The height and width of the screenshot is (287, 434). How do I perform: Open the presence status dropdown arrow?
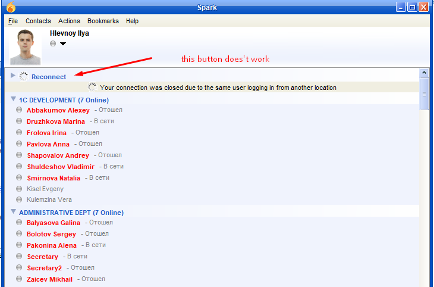(x=63, y=44)
